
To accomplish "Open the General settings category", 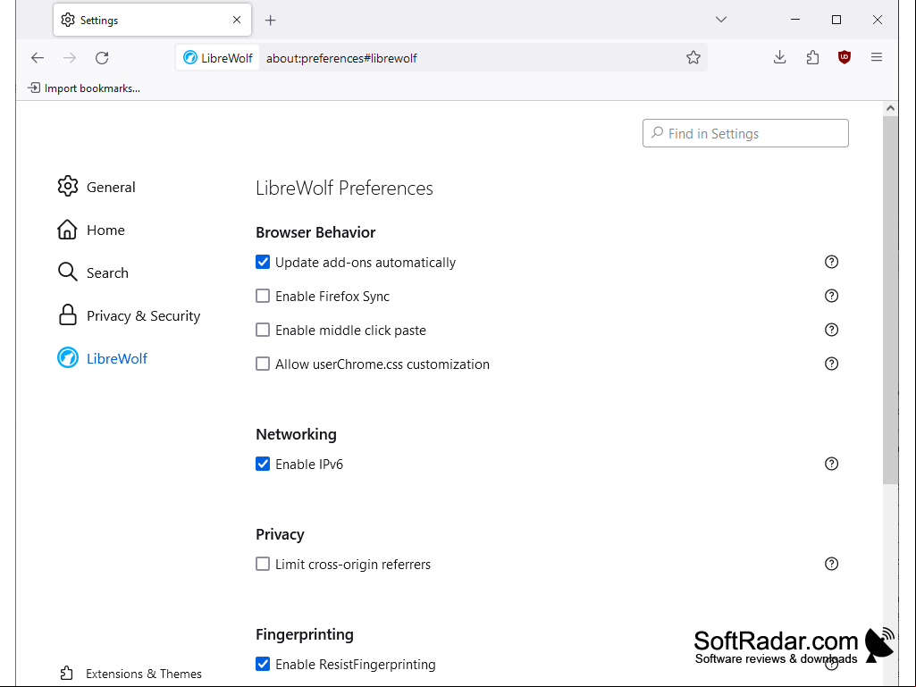I will (97, 187).
